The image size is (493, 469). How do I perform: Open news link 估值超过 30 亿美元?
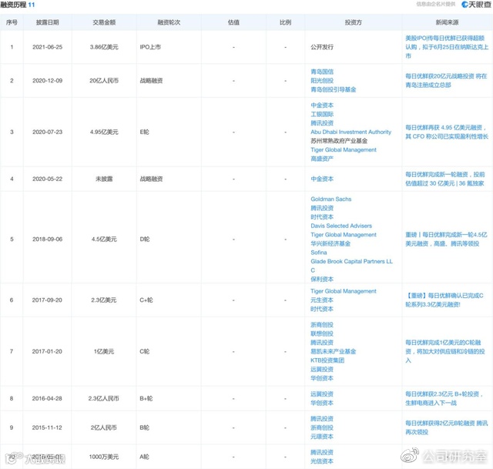pyautogui.click(x=445, y=179)
